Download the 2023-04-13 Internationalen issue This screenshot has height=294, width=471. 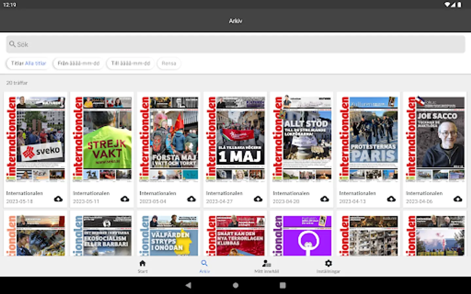tap(391, 199)
